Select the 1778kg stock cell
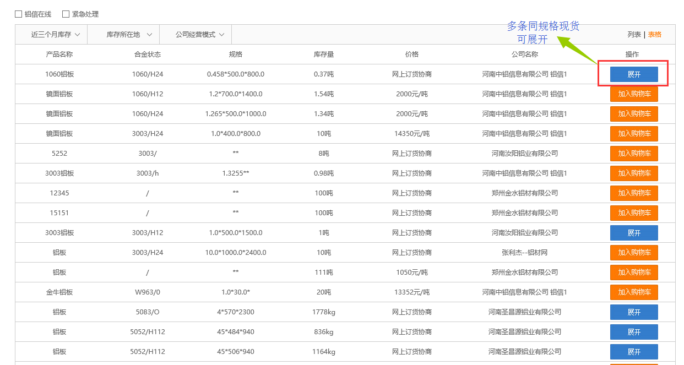This screenshot has height=365, width=684. 324,312
